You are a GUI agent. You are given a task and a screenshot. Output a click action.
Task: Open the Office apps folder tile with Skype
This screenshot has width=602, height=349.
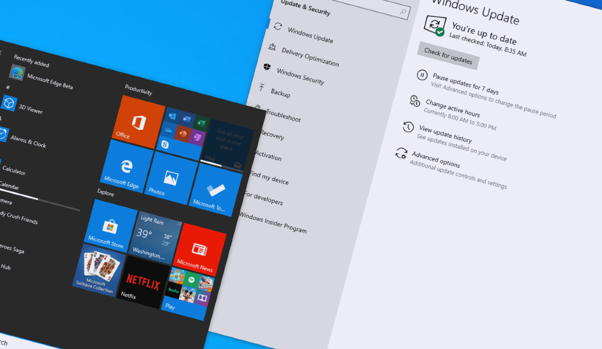pos(182,134)
